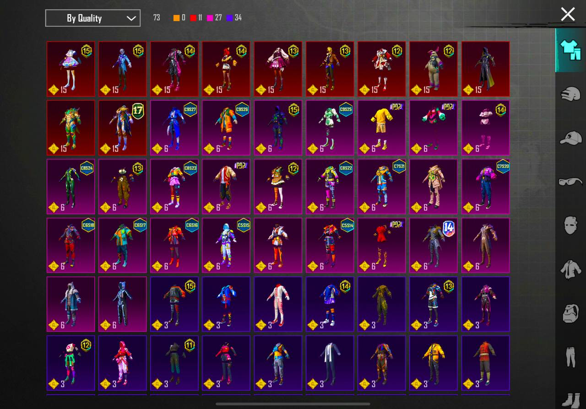Viewport: 586px width, 409px height.
Task: Select the jacket category icon
Action: 570,269
